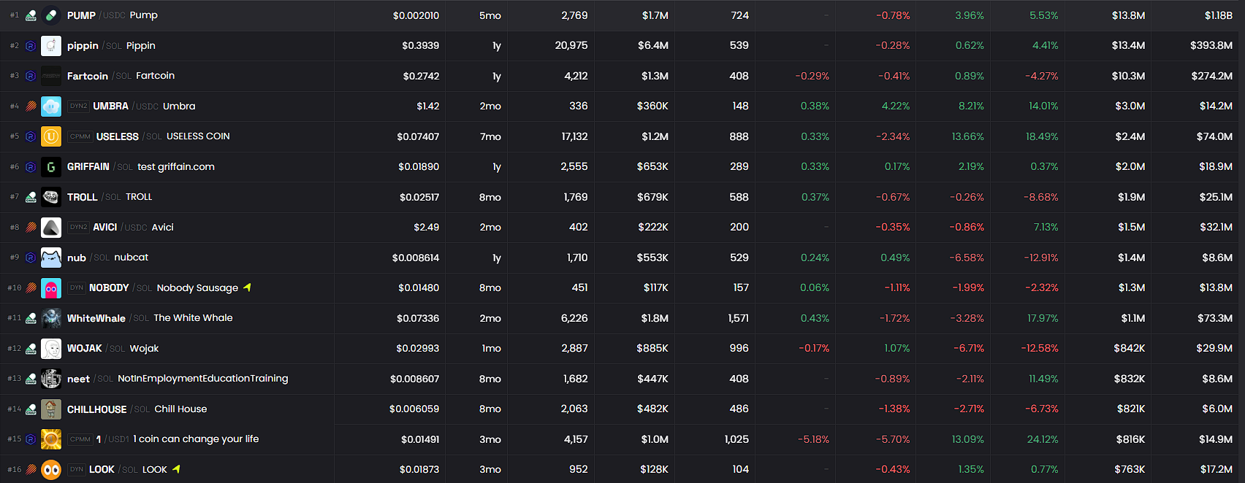This screenshot has width=1245, height=483.
Task: Click the market cap $74.0M
Action: pos(1214,136)
